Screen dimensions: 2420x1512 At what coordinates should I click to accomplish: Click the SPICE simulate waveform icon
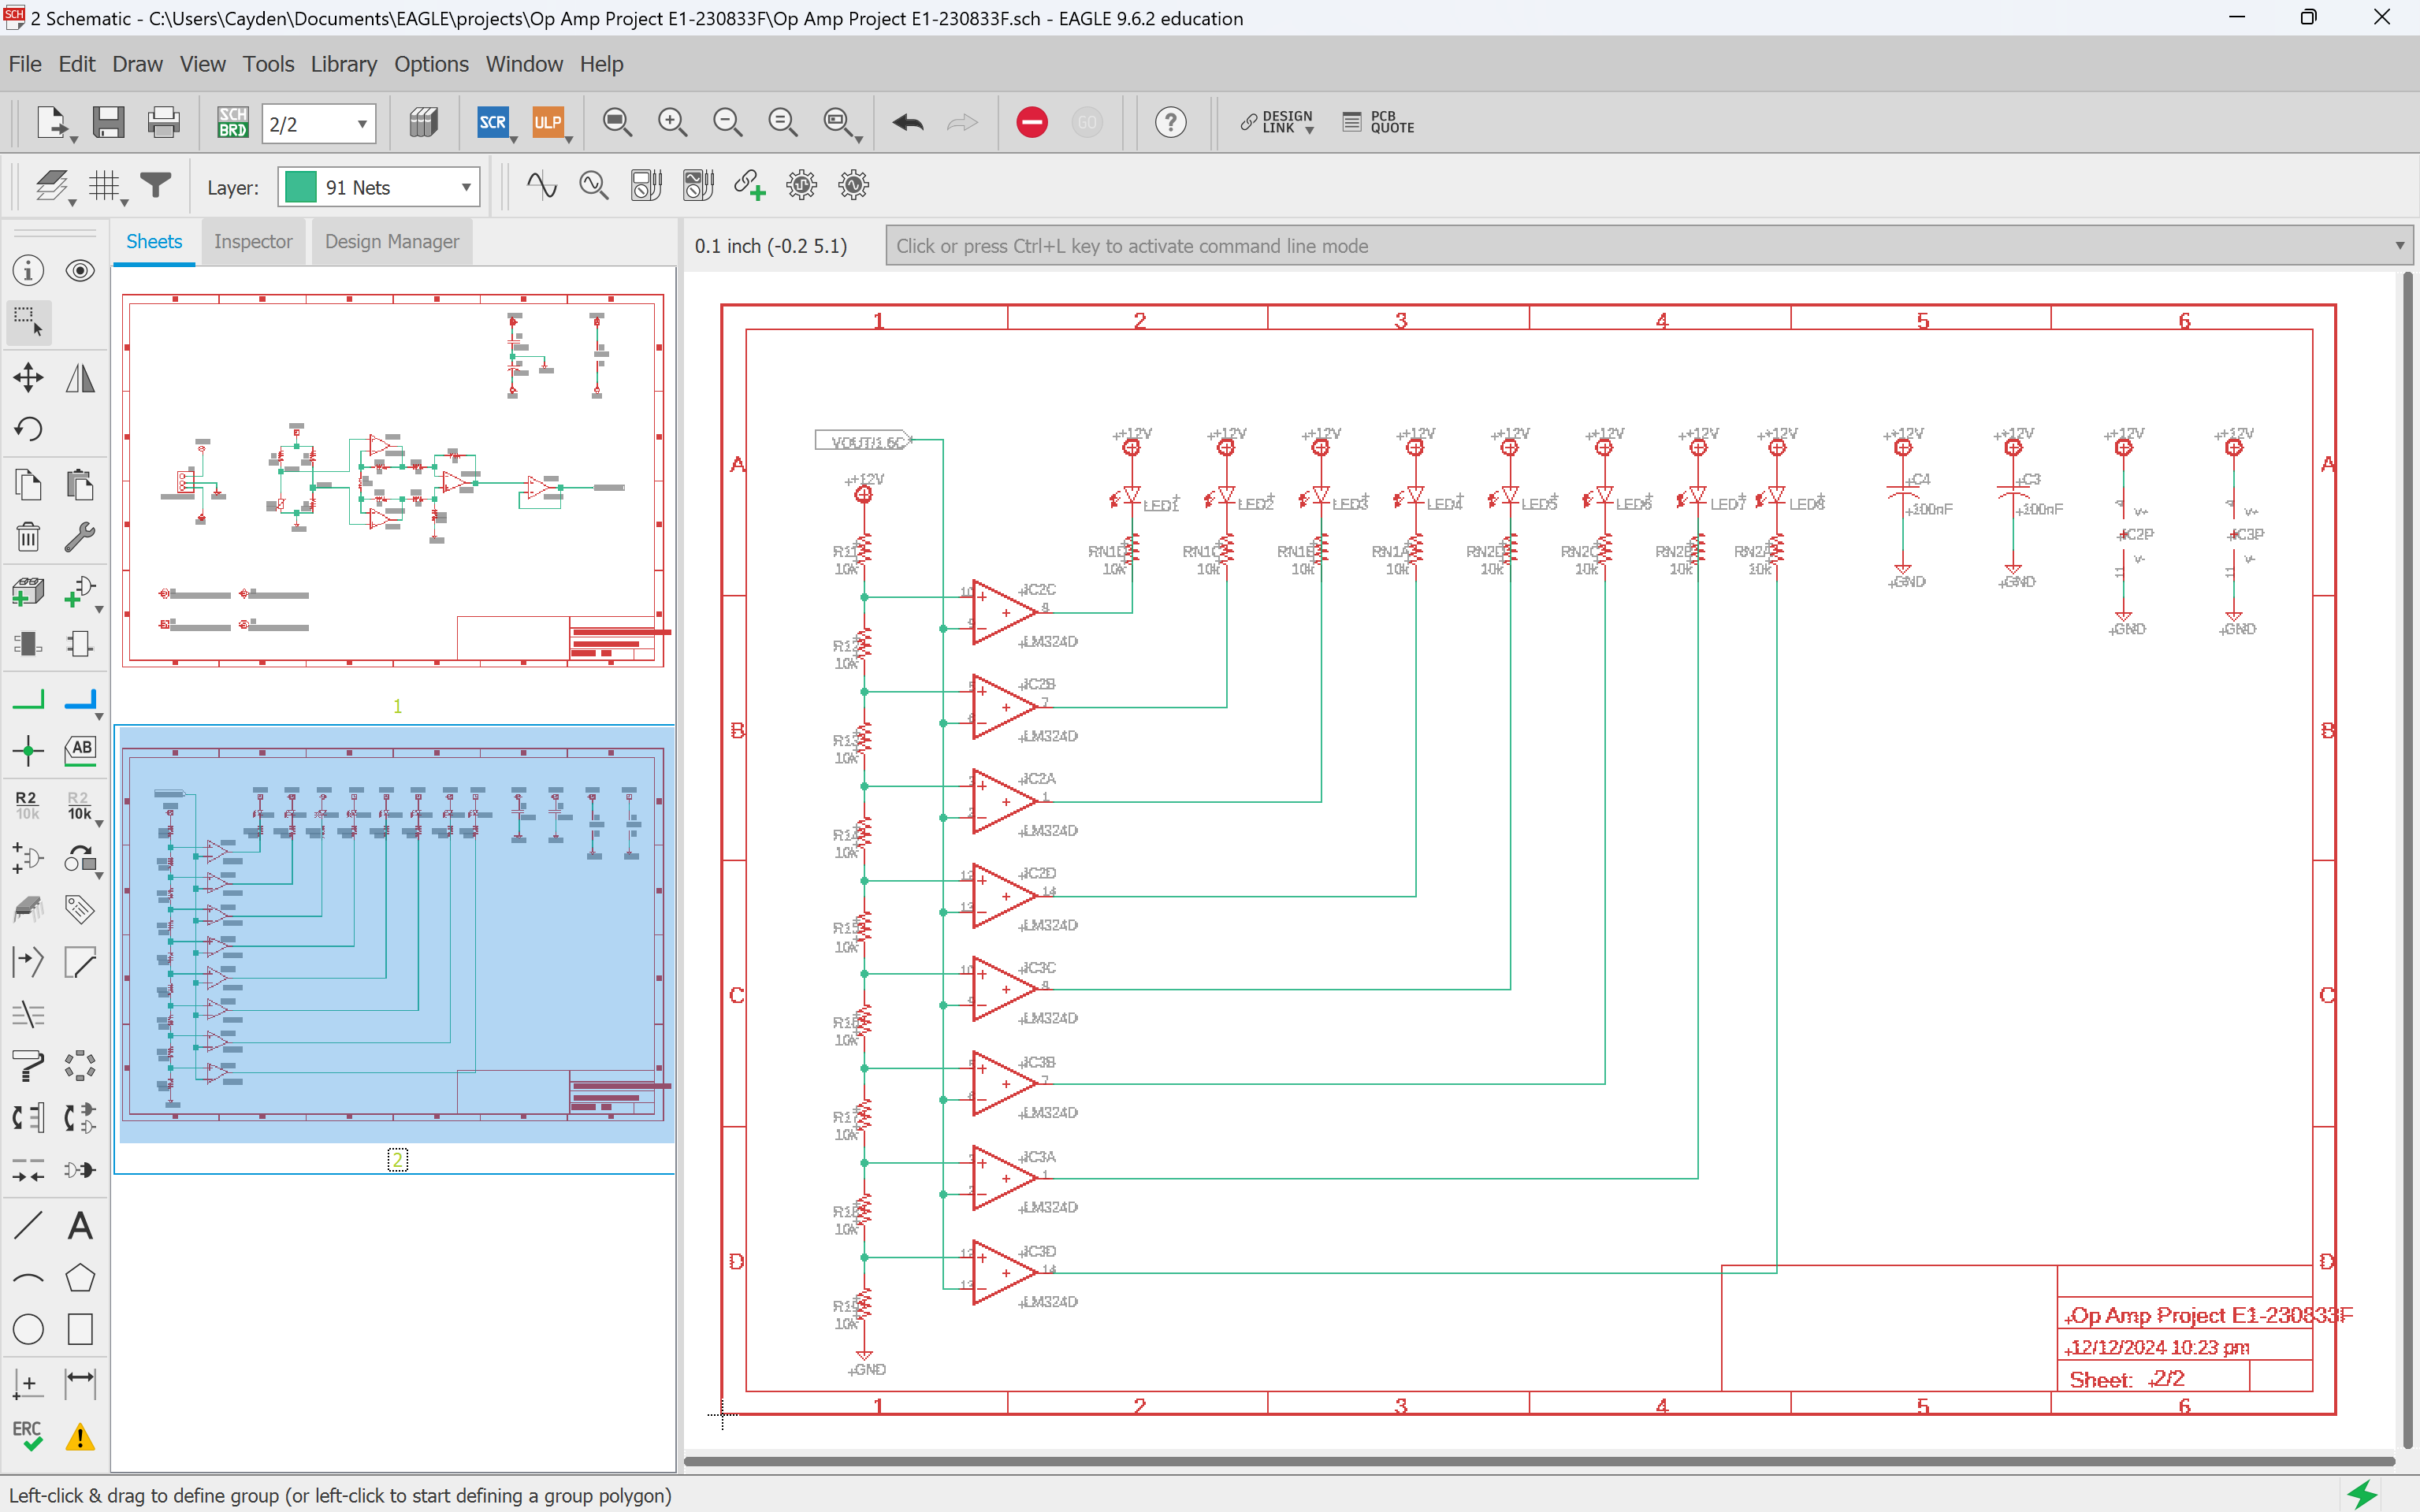coord(541,186)
